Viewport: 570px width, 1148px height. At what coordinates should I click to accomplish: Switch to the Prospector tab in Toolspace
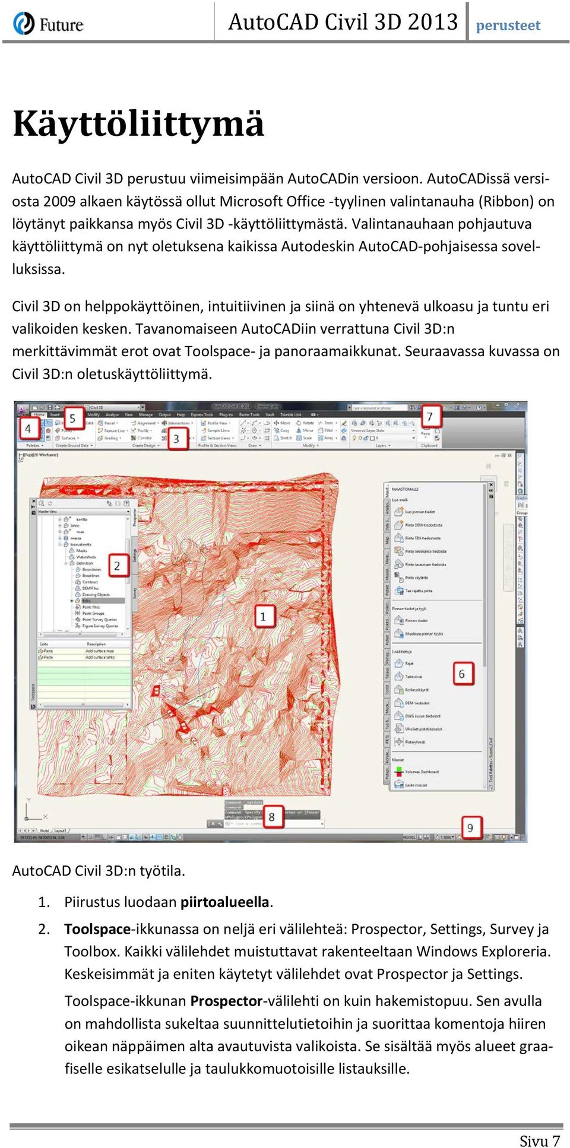(x=135, y=518)
